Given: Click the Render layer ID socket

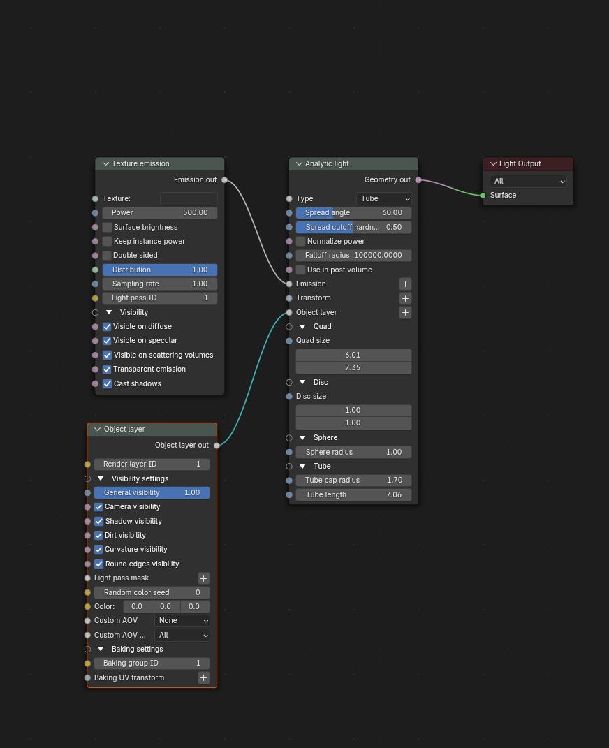Looking at the screenshot, I should (x=87, y=464).
